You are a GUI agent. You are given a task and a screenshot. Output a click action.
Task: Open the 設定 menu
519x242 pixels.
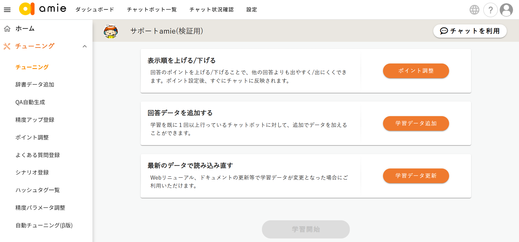pyautogui.click(x=252, y=10)
